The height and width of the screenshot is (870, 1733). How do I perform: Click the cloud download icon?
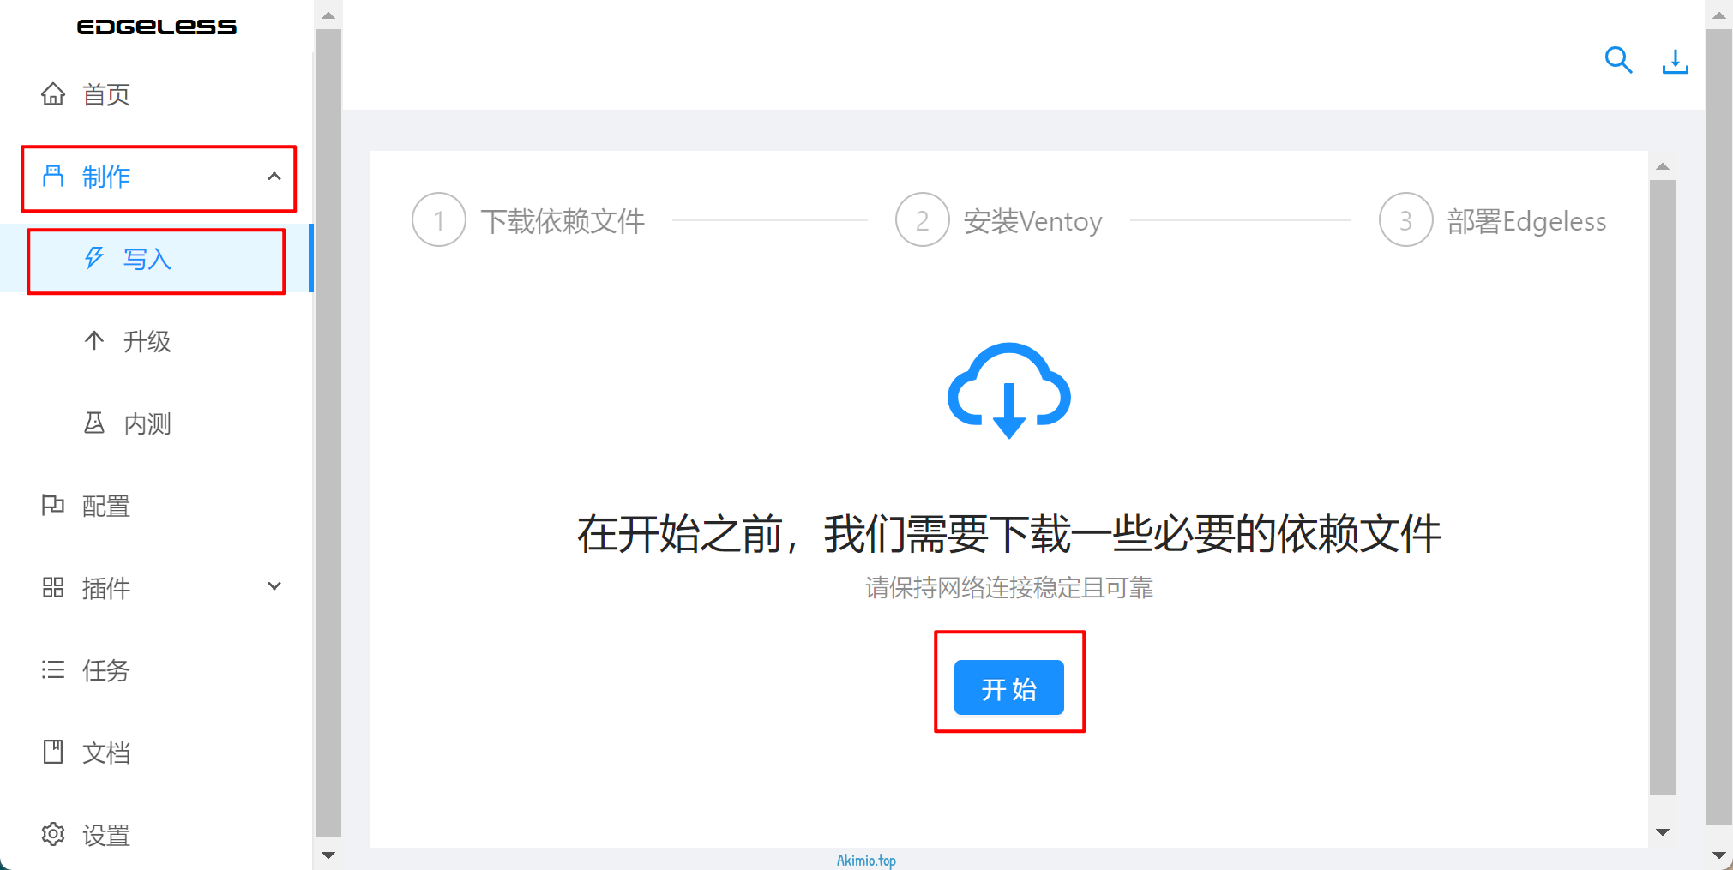pyautogui.click(x=1008, y=391)
